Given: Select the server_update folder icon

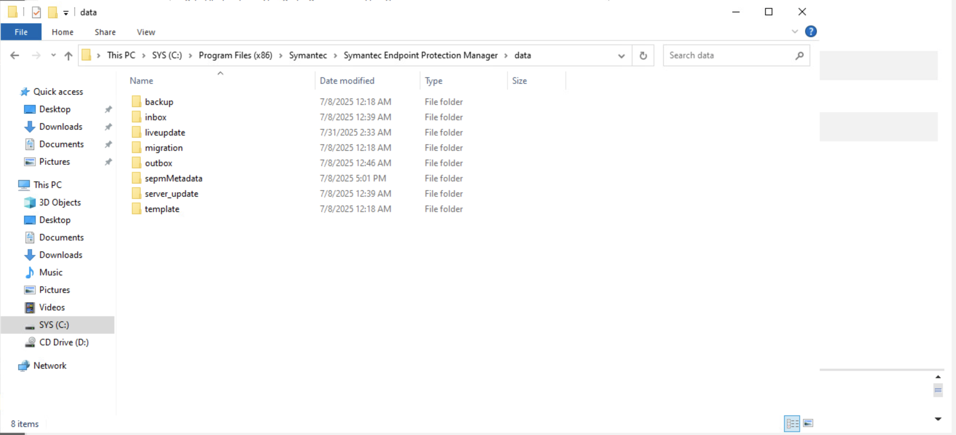Looking at the screenshot, I should point(136,193).
